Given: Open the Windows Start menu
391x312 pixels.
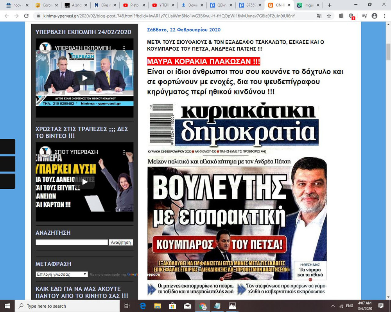Looking at the screenshot, I should (x=7, y=306).
